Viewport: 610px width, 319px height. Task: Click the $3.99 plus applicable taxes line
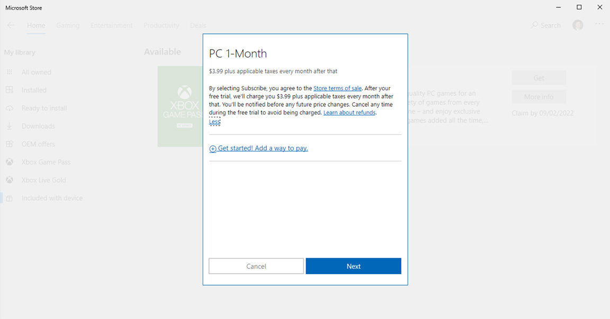(273, 71)
